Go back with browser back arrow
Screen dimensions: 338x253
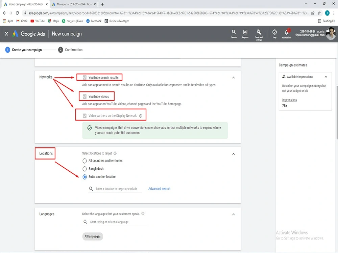point(4,13)
